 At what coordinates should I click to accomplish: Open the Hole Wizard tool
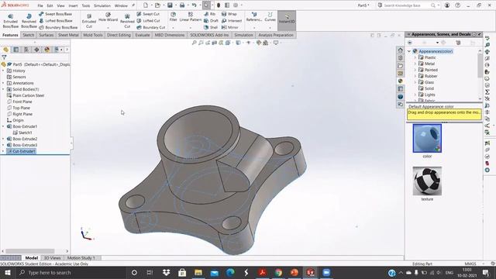click(x=108, y=18)
